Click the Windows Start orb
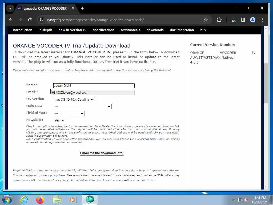Screen dimensions: 273x205 tap(7, 200)
